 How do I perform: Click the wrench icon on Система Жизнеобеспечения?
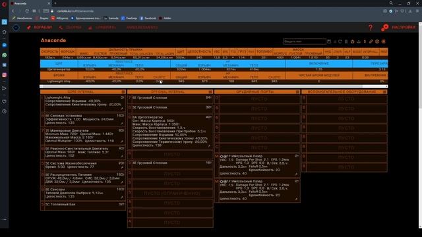[122, 167]
